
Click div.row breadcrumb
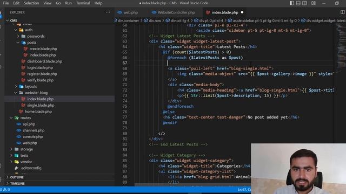pos(155,20)
